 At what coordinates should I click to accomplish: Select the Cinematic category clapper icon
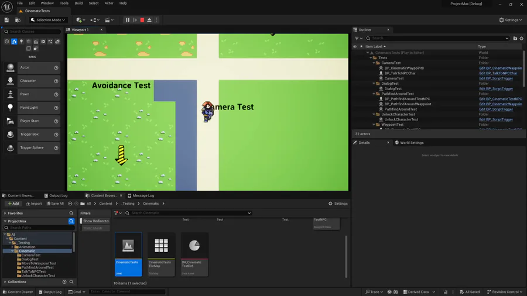tap(36, 42)
